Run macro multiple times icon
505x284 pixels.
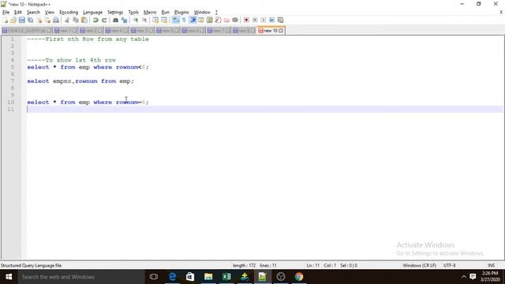[x=271, y=20]
